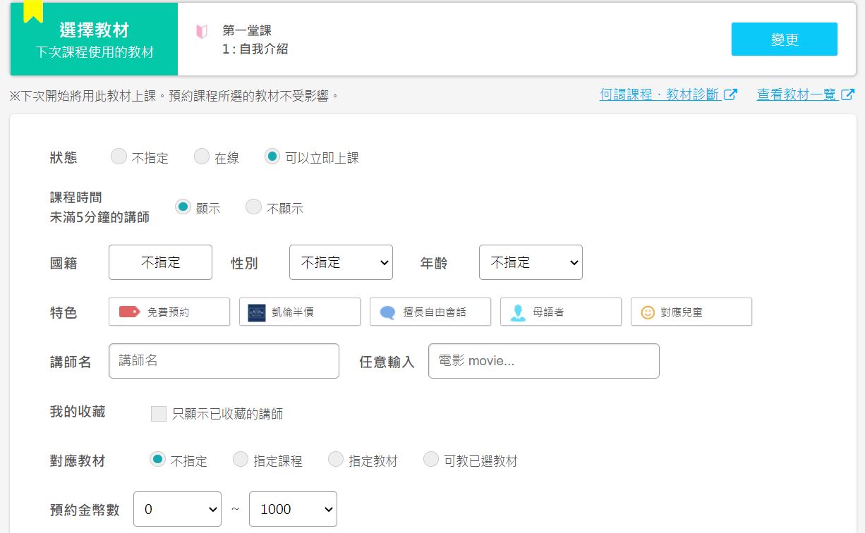Click the 凱倫半價 filter icon
This screenshot has height=533, width=865.
click(257, 312)
